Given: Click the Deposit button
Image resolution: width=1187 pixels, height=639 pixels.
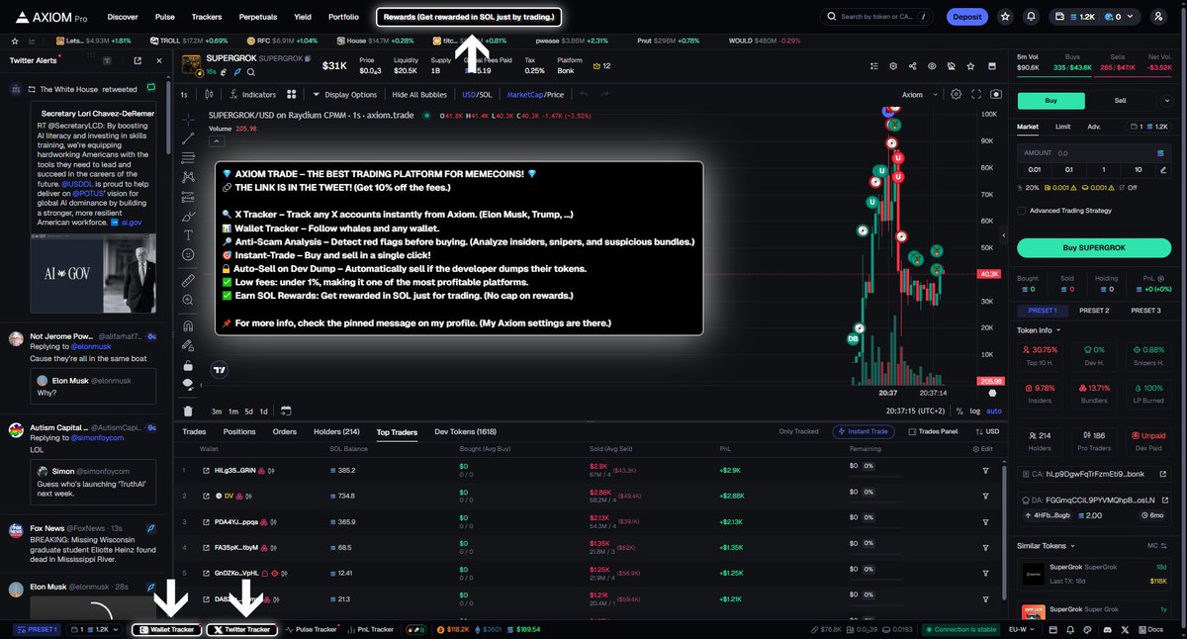Looking at the screenshot, I should click(x=966, y=17).
